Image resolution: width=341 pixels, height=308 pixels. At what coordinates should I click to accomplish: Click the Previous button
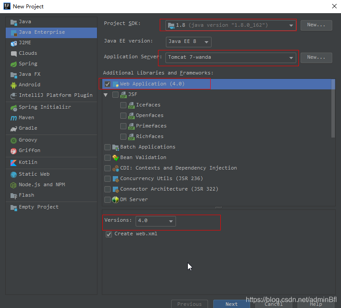[190, 304]
